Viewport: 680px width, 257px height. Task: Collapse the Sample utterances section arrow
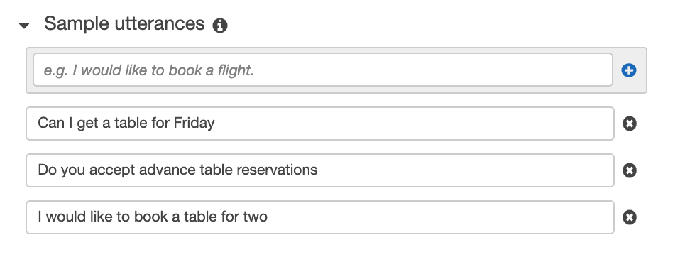pos(24,26)
